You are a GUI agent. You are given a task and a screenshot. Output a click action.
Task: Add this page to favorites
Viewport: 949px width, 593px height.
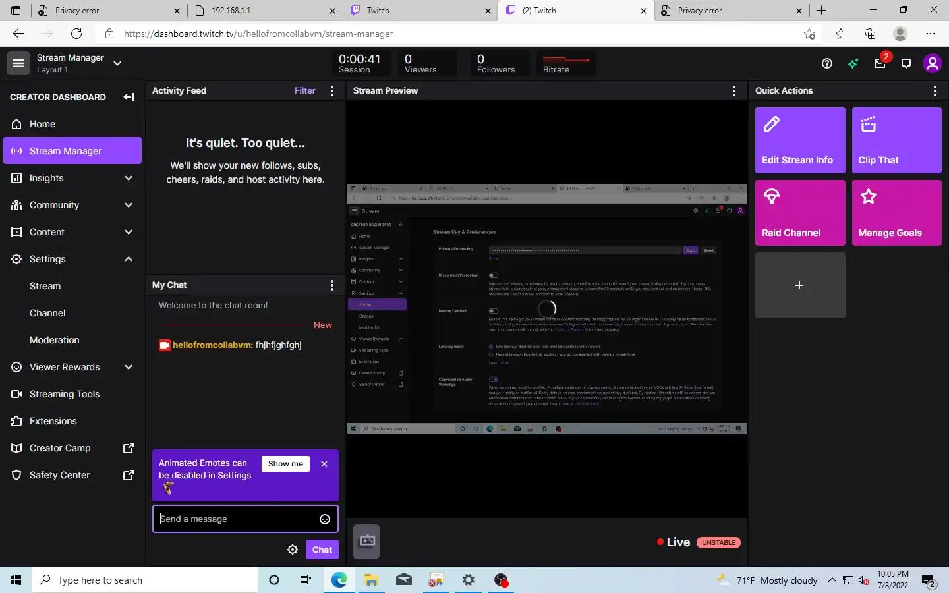[809, 34]
